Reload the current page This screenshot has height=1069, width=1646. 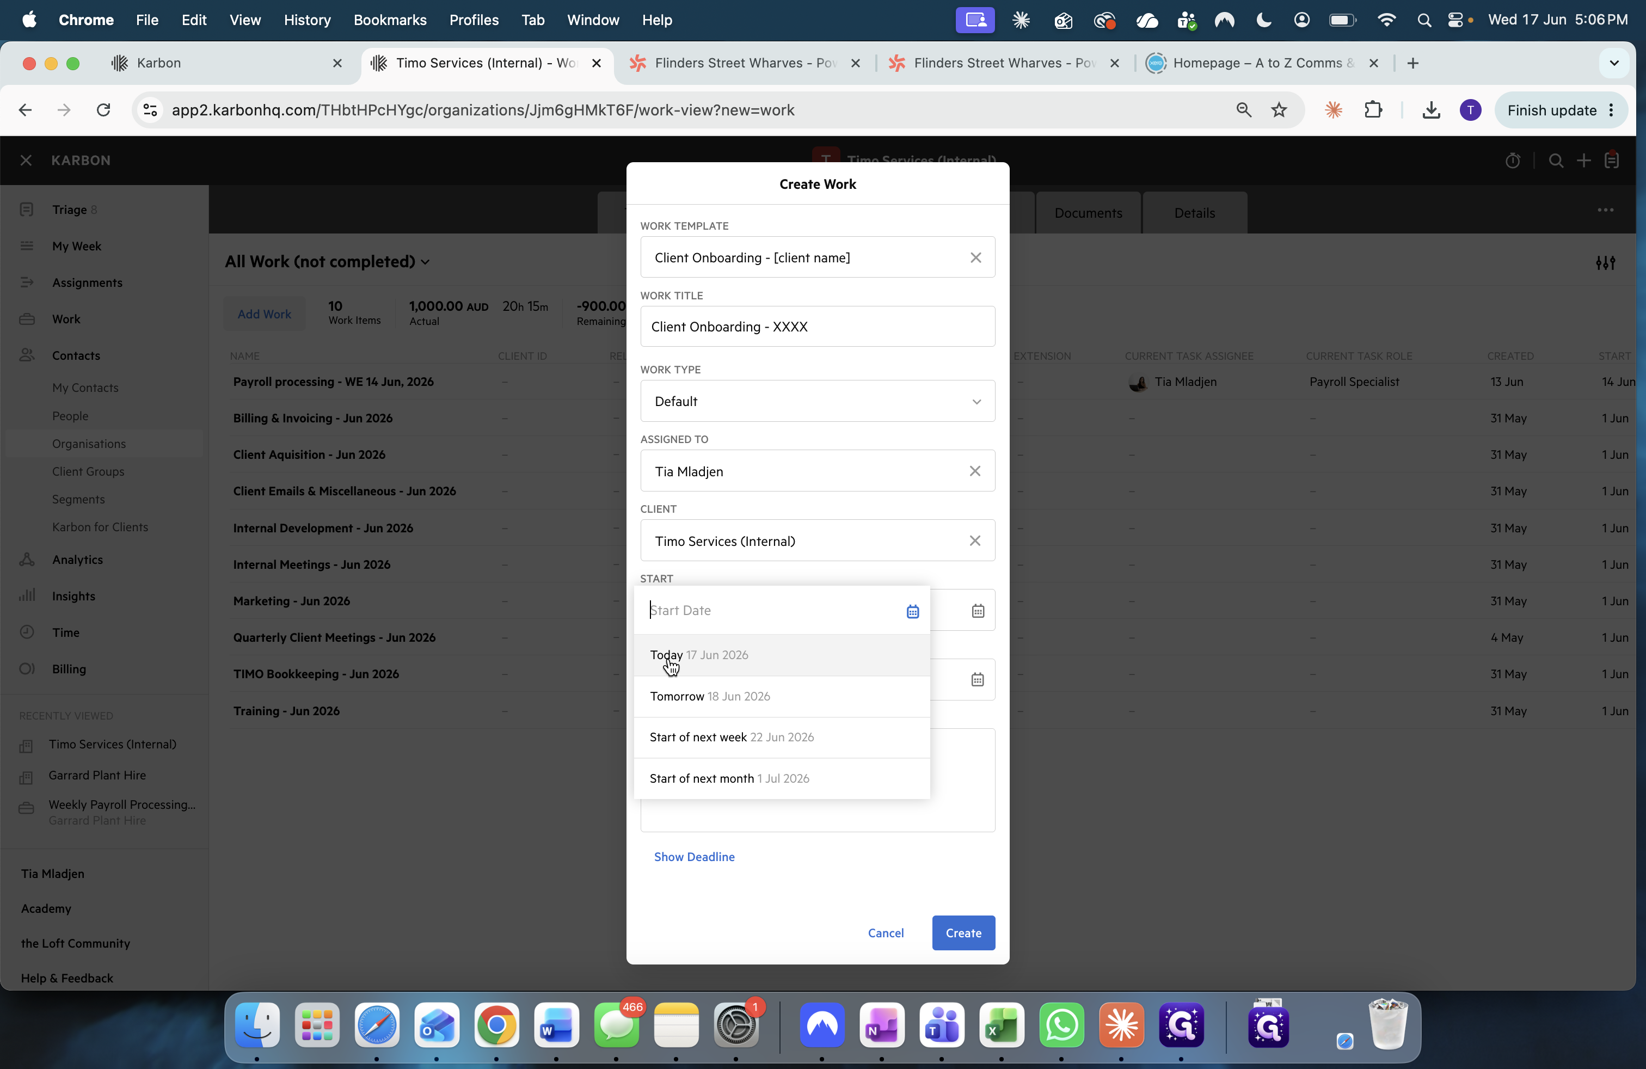[104, 110]
